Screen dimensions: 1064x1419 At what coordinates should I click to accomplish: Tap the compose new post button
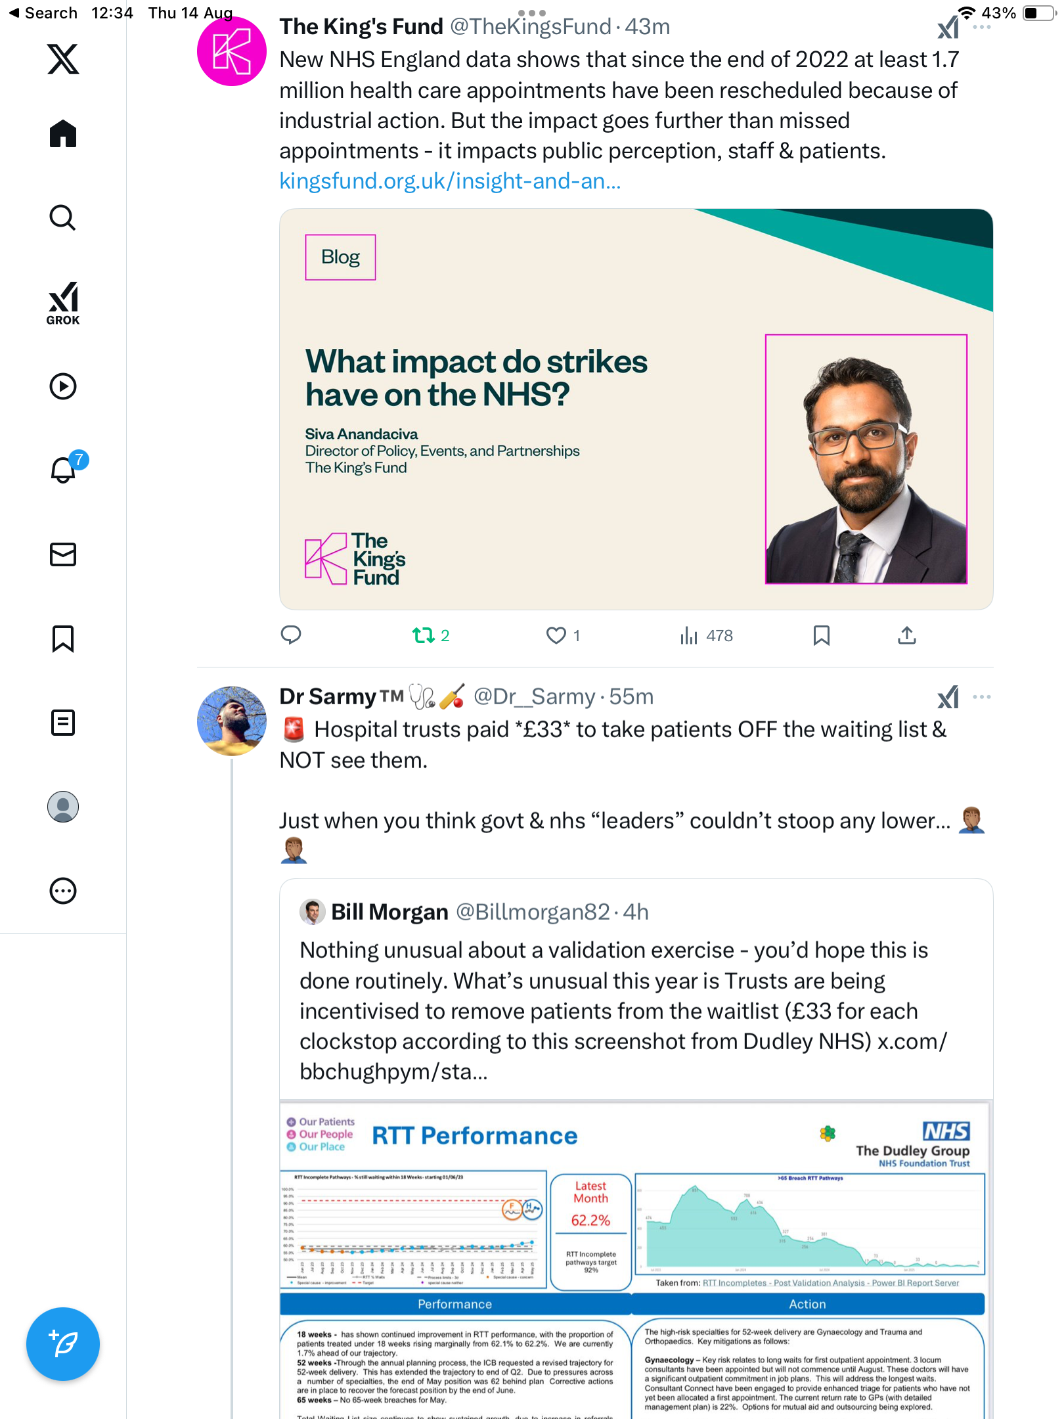coord(63,1344)
